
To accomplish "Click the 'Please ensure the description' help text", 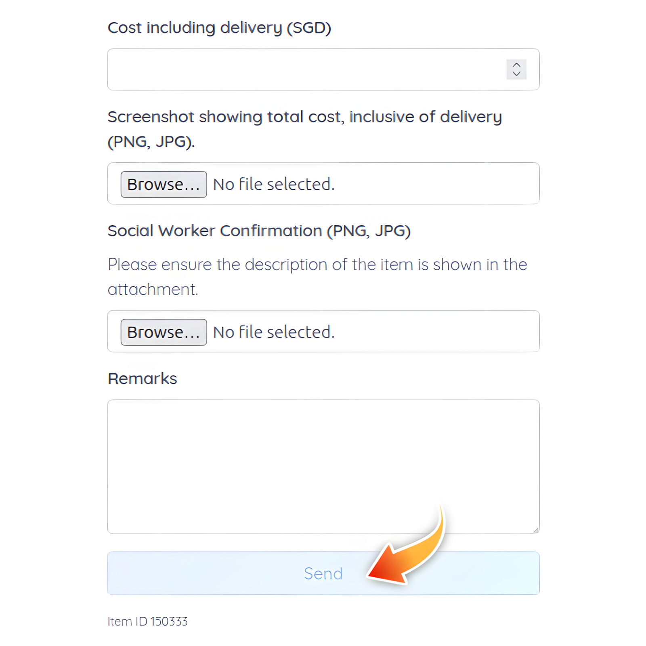I will click(x=317, y=265).
